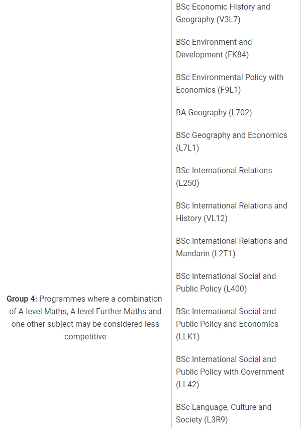Select BSc Language, Culture and Society (L3R9)
The height and width of the screenshot is (428, 301).
tap(224, 413)
